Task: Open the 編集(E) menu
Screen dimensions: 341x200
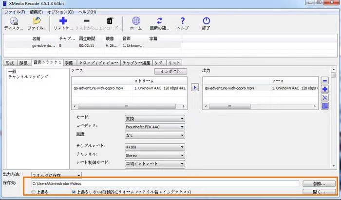Action: (36, 12)
